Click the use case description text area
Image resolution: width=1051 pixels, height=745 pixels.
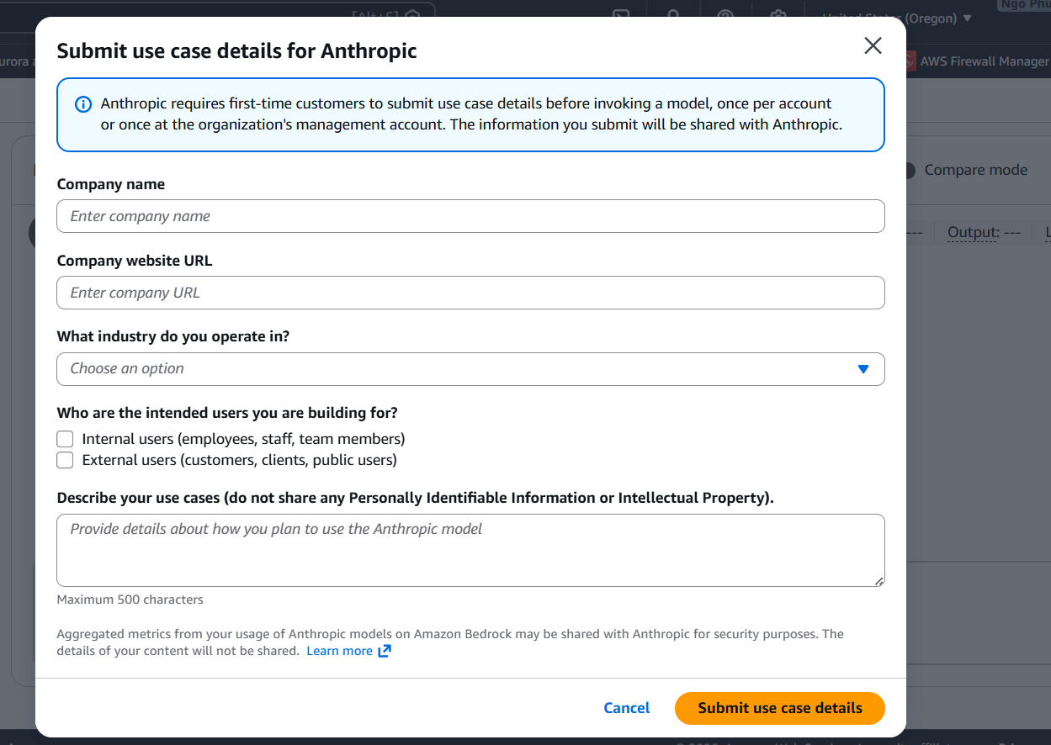[x=470, y=550]
